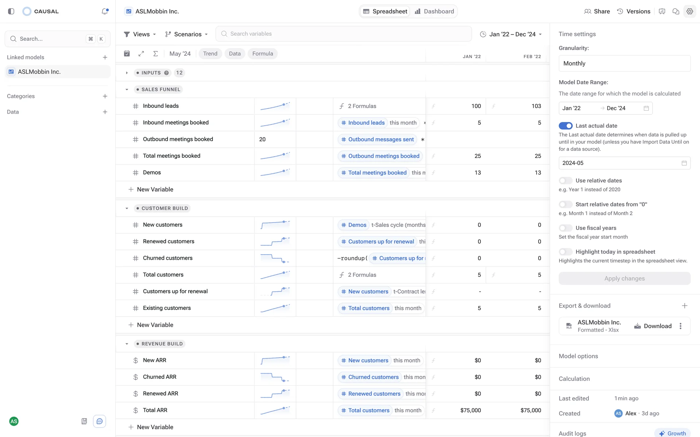Click the Search variables input field

coord(343,34)
